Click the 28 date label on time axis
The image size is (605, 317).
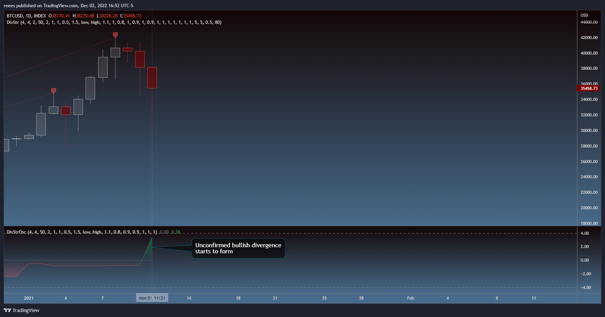361,298
